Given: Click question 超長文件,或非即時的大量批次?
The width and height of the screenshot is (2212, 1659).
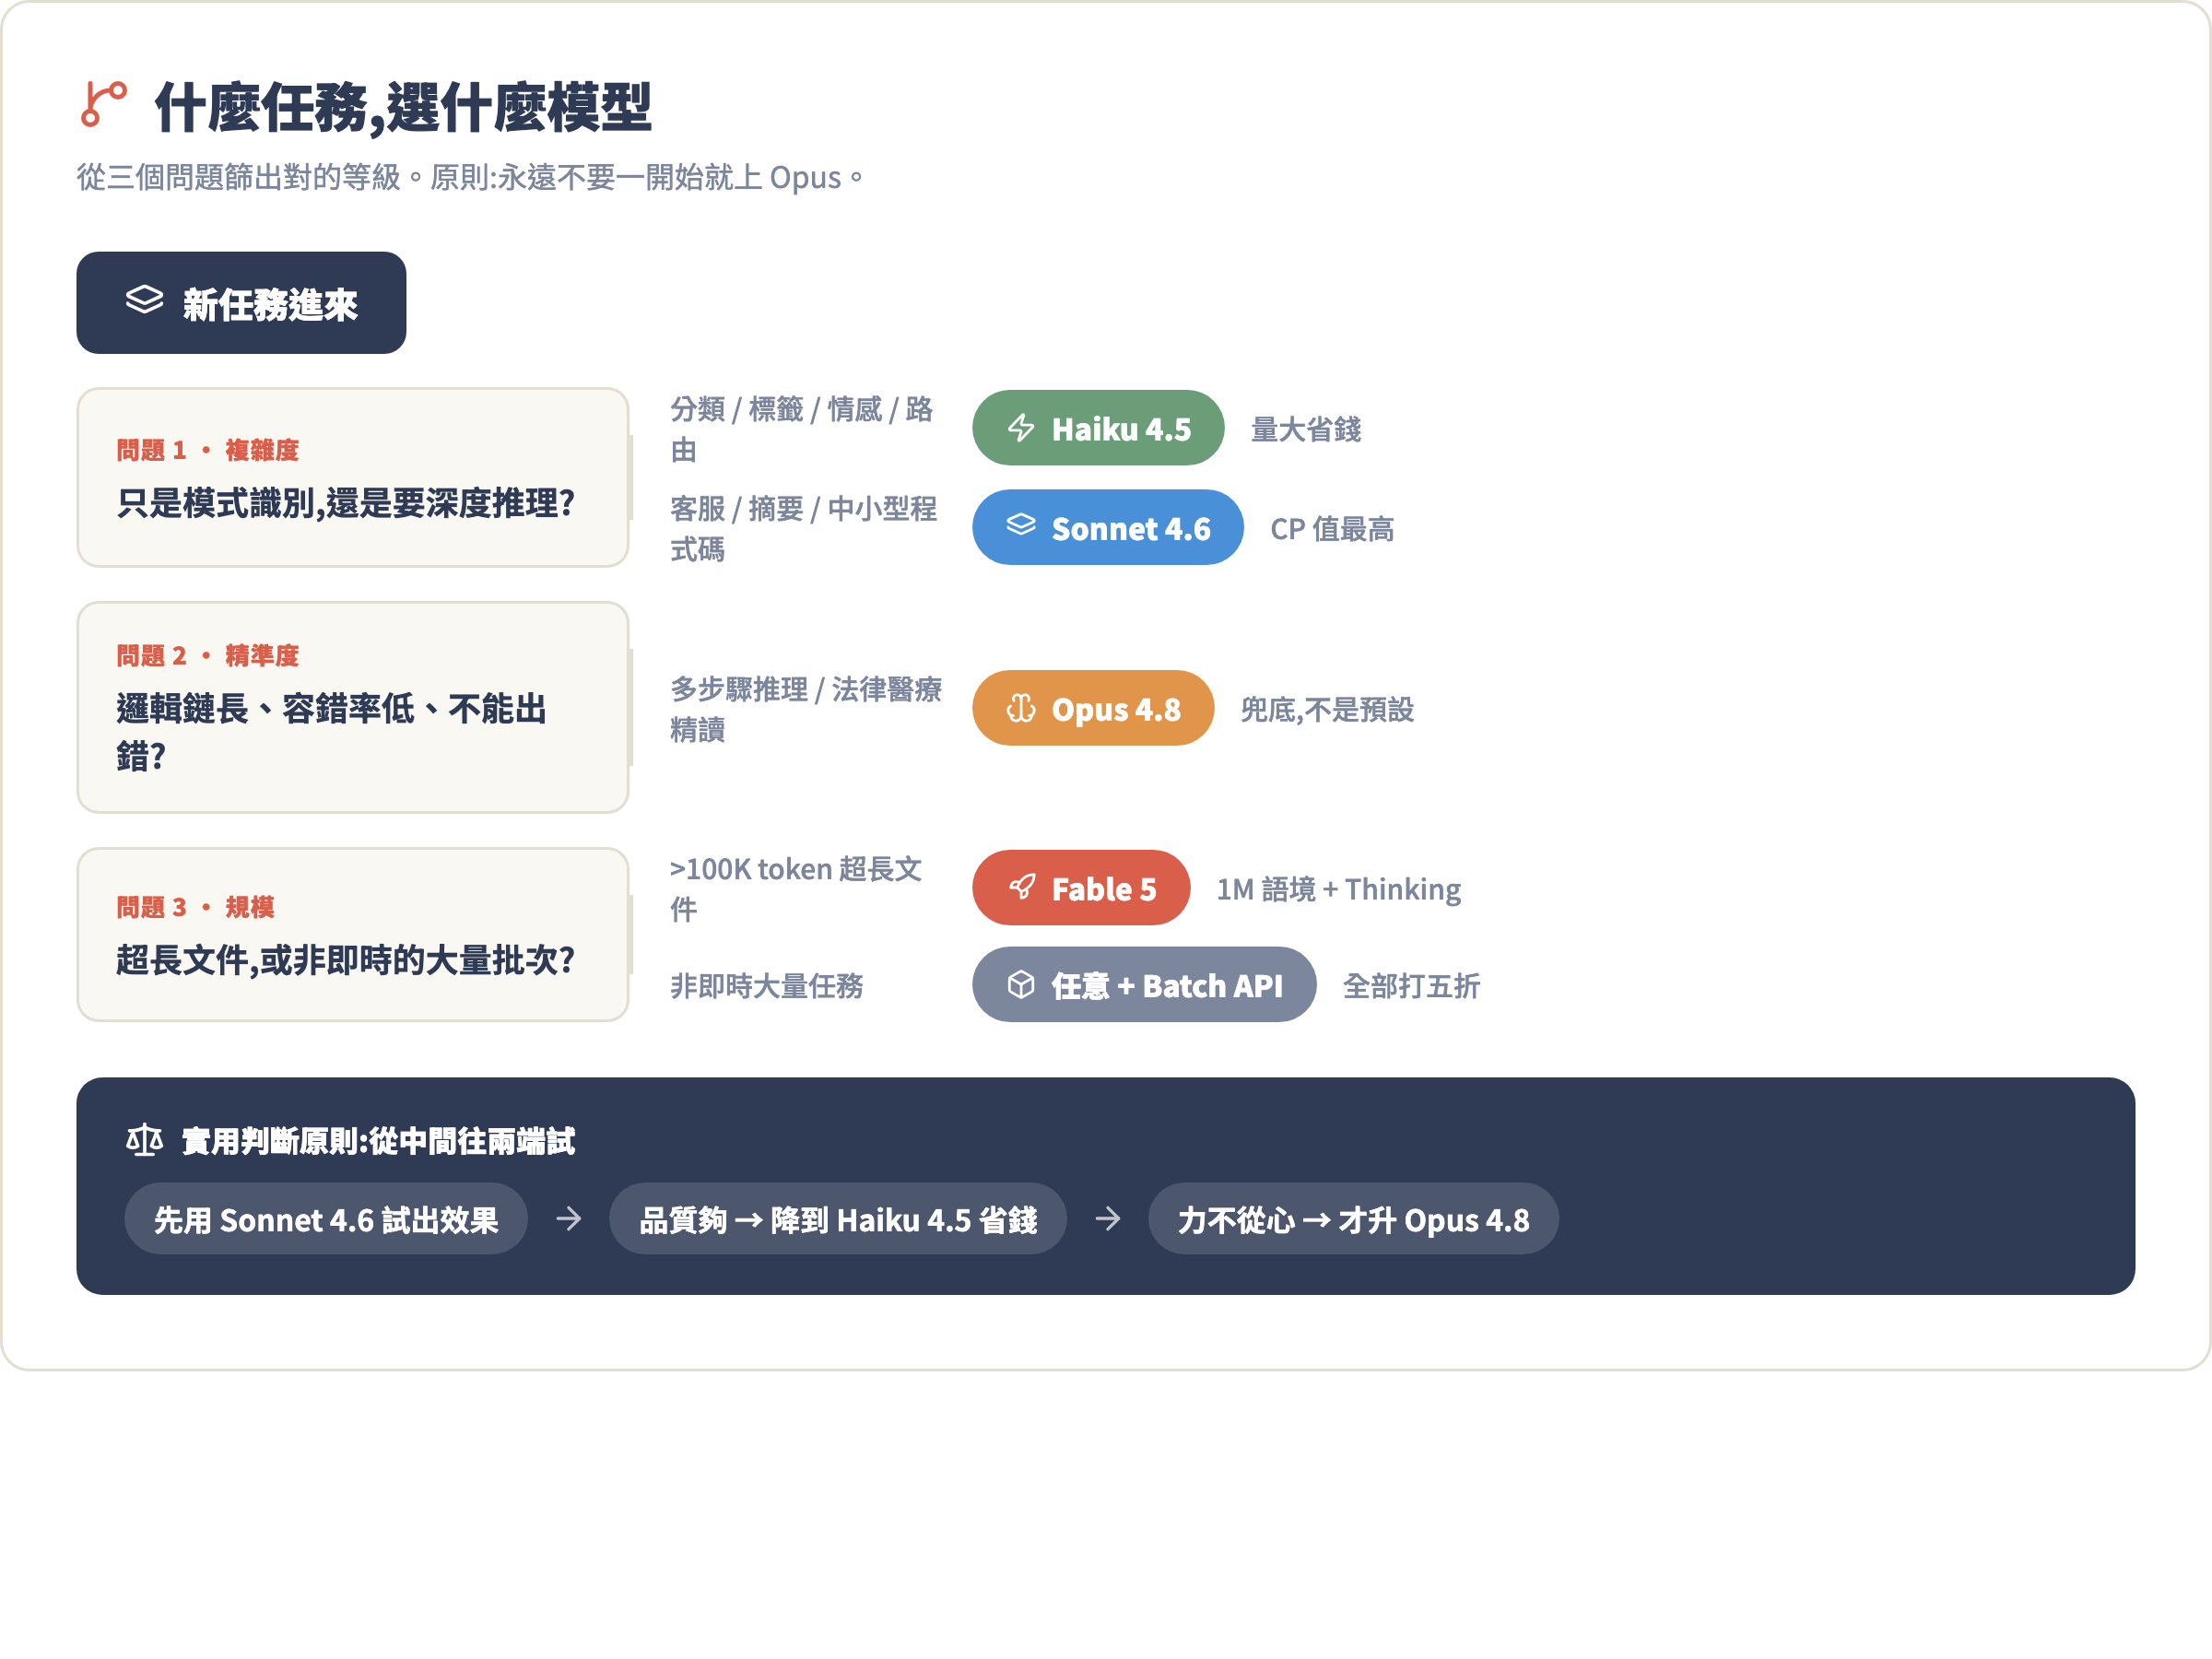Looking at the screenshot, I should (346, 959).
